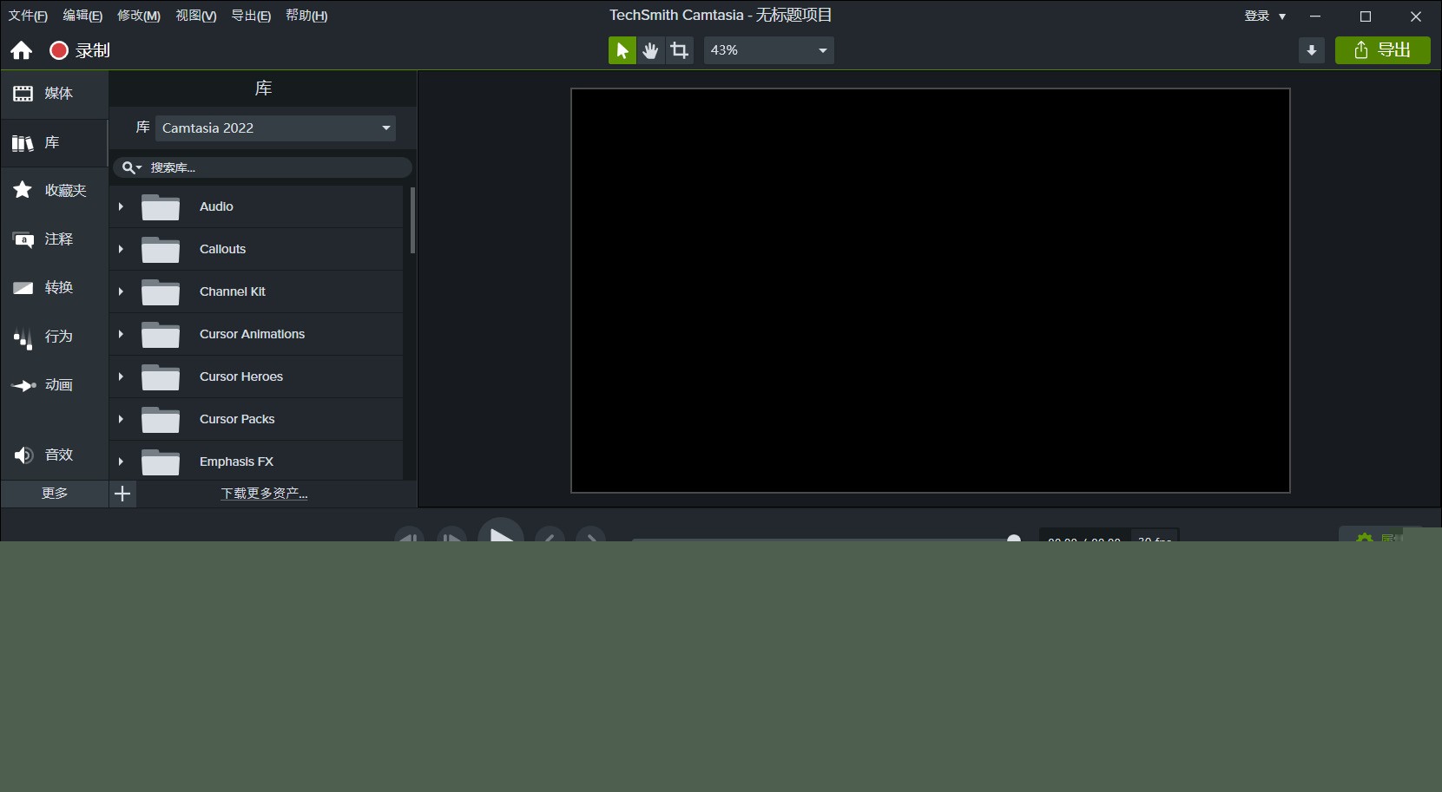This screenshot has height=792, width=1442.
Task: Expand the Cursor Packs folder
Action: point(121,419)
